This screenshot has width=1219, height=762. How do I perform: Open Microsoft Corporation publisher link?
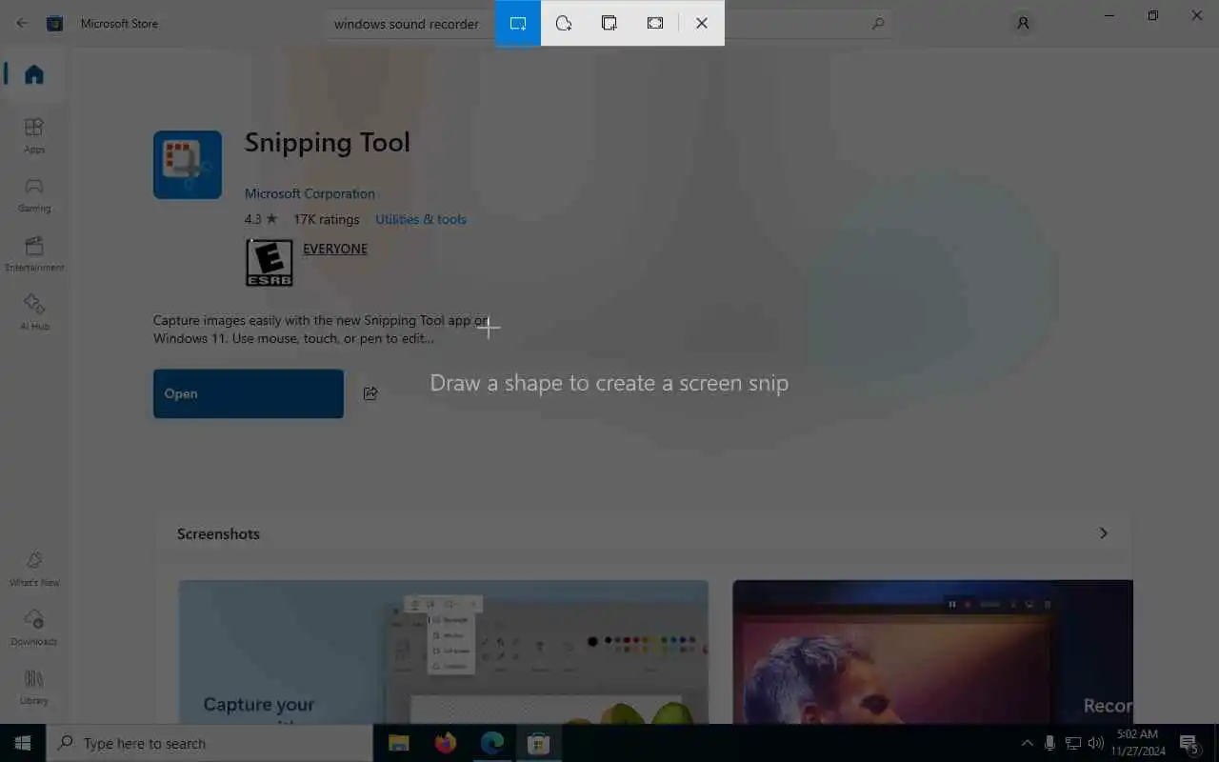310,193
